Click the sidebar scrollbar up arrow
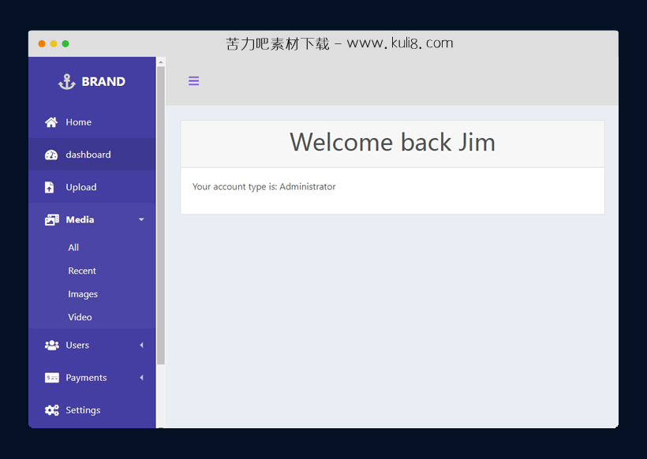Screen dimensions: 647x459 (161, 62)
